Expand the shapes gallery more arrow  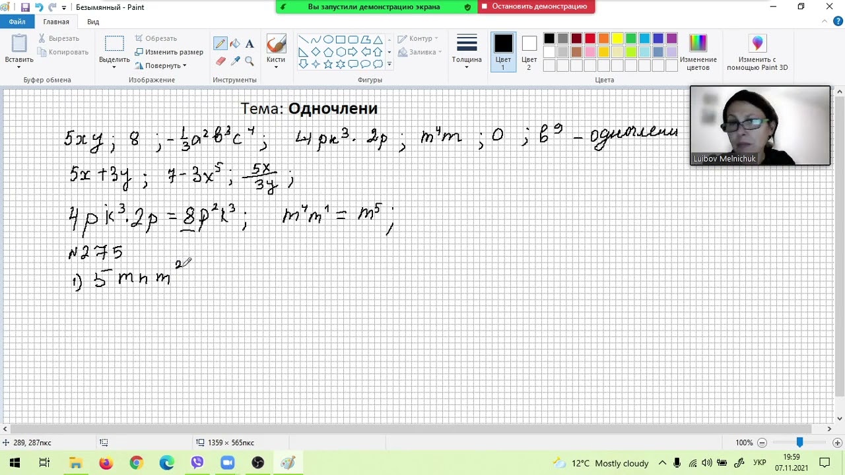[389, 64]
